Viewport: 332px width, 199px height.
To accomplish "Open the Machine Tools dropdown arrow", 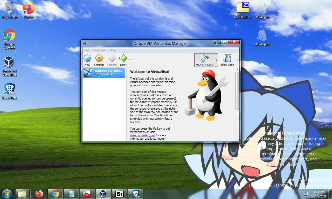I will tap(217, 60).
